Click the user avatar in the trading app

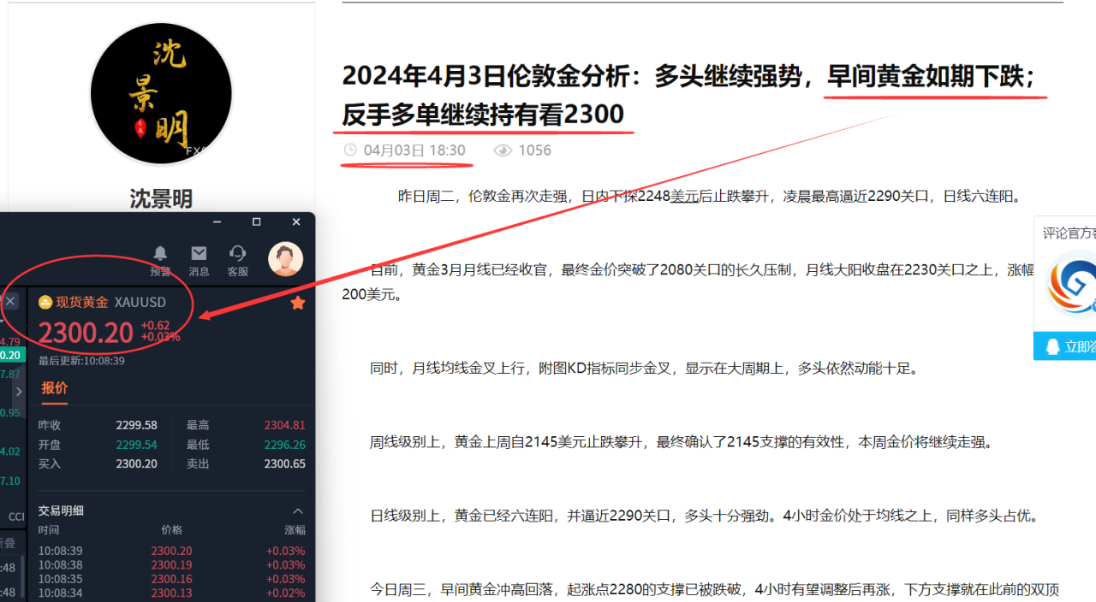click(285, 259)
